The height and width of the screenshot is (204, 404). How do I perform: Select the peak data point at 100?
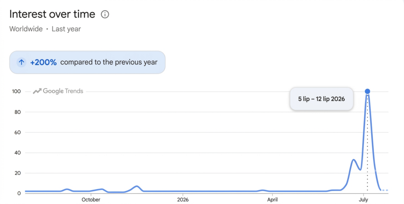[367, 91]
